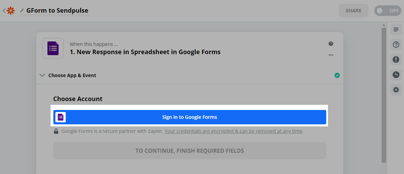Click the Share button
The width and height of the screenshot is (404, 174).
point(353,11)
